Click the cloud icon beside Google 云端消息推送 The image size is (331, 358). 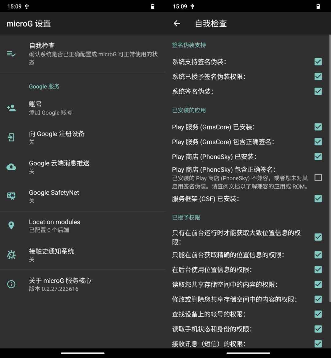tap(11, 167)
